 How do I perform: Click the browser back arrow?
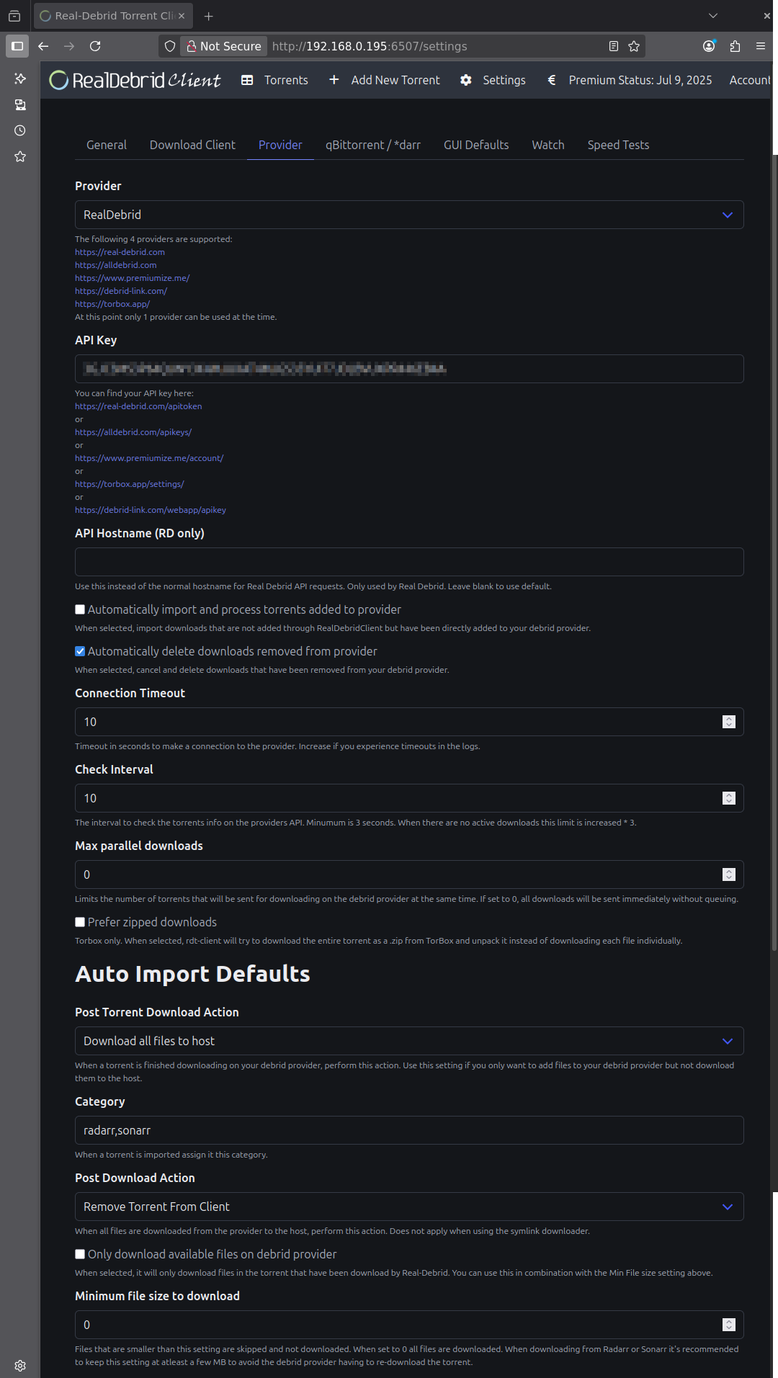(x=43, y=46)
